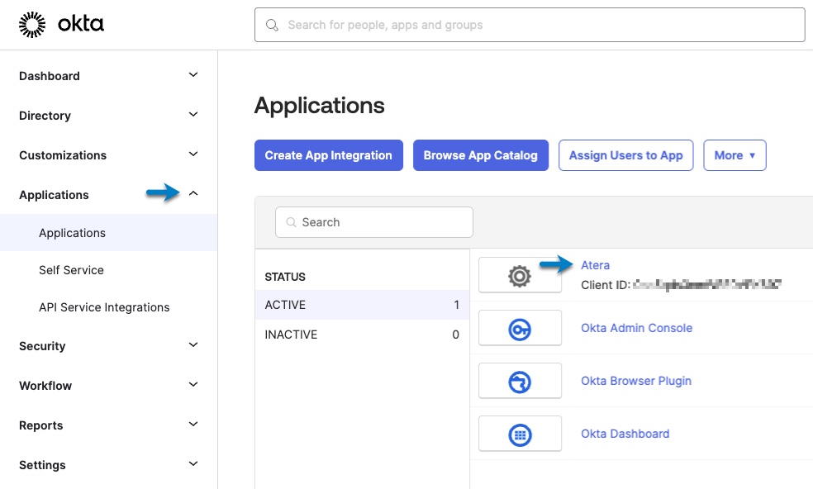Click the Okta logo
Viewport: 813px width, 489px height.
point(61,25)
